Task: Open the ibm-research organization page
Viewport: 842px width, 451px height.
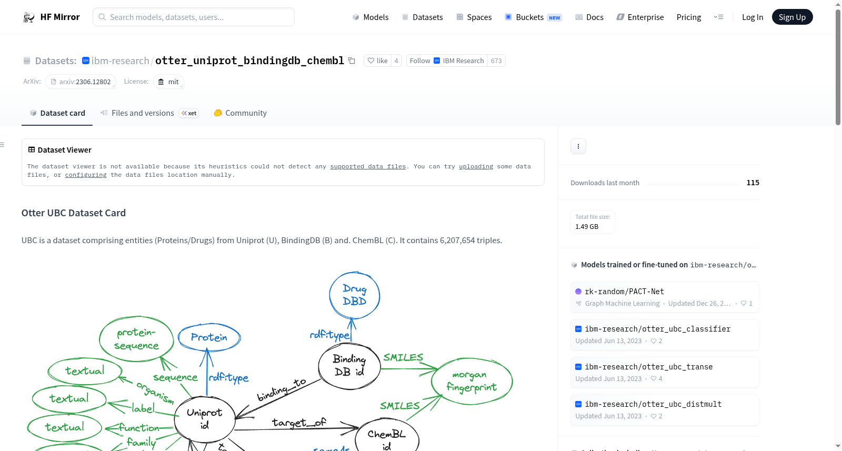Action: point(121,61)
